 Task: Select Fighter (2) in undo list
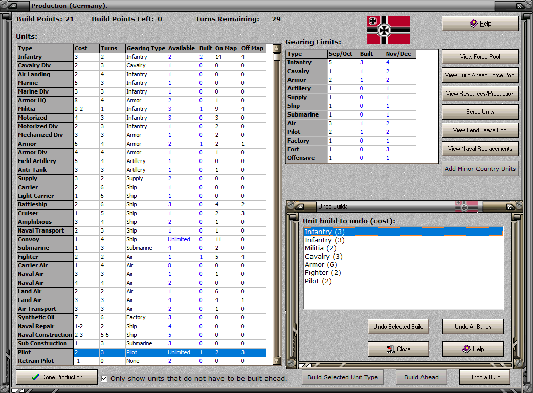tap(403, 272)
